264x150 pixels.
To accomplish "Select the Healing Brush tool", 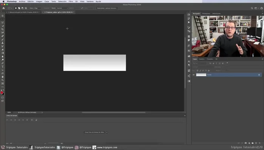I will click(x=3, y=36).
